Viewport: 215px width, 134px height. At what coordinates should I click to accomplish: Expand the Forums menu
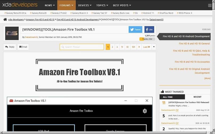[x=66, y=5]
